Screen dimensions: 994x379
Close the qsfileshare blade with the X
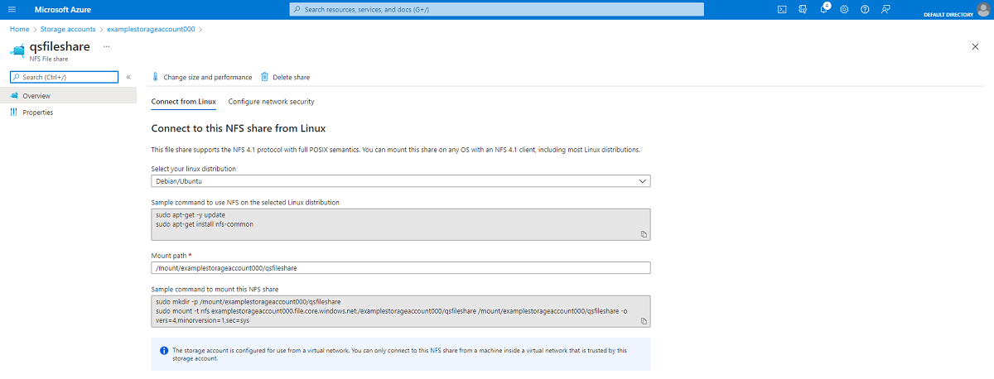[x=975, y=46]
